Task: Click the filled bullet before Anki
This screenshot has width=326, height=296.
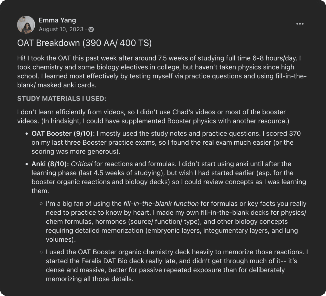Action: click(26, 164)
